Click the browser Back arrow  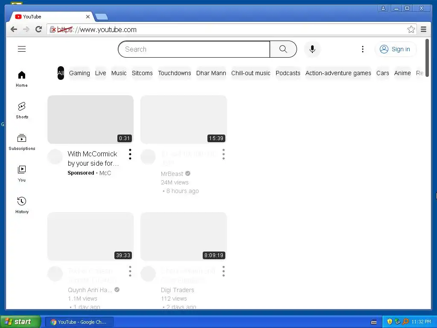tap(14, 29)
